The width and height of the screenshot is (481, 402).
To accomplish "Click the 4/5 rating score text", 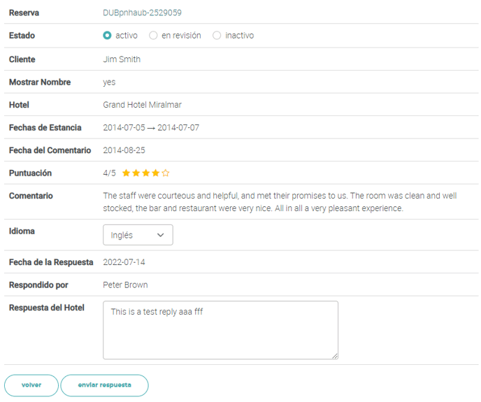I will (x=109, y=173).
